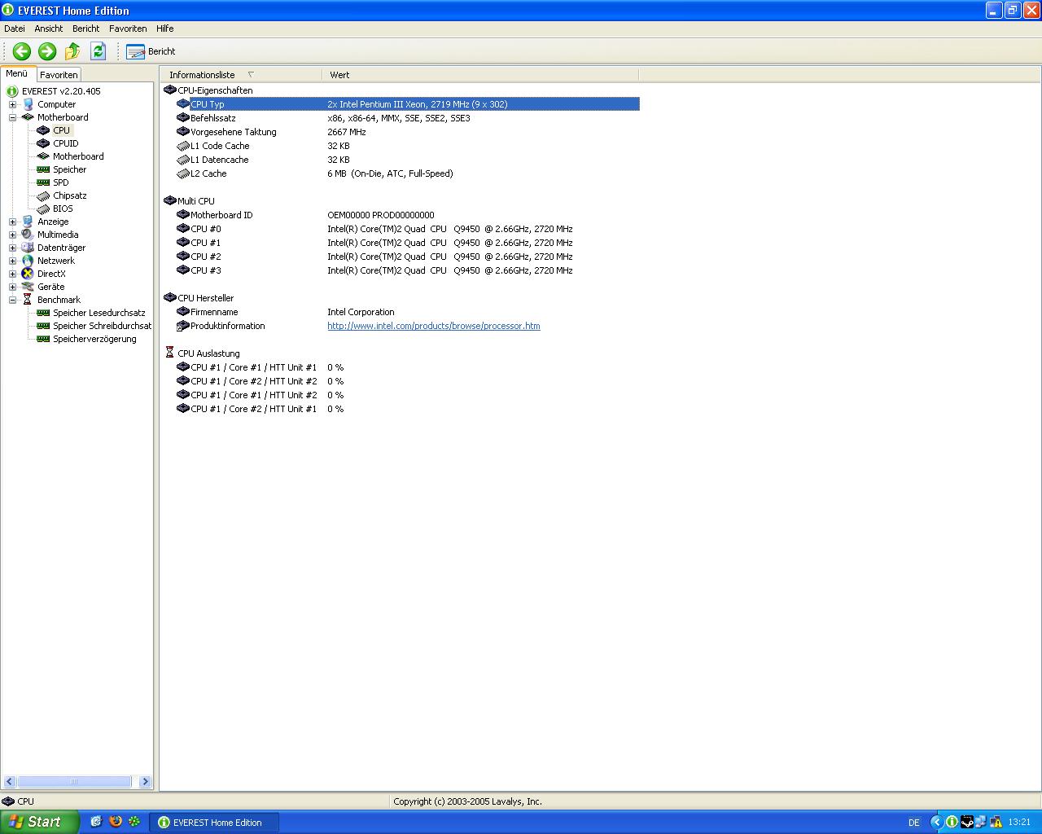Click the system tray clock 13:21
Viewport: 1042px width, 834px height.
point(1019,823)
